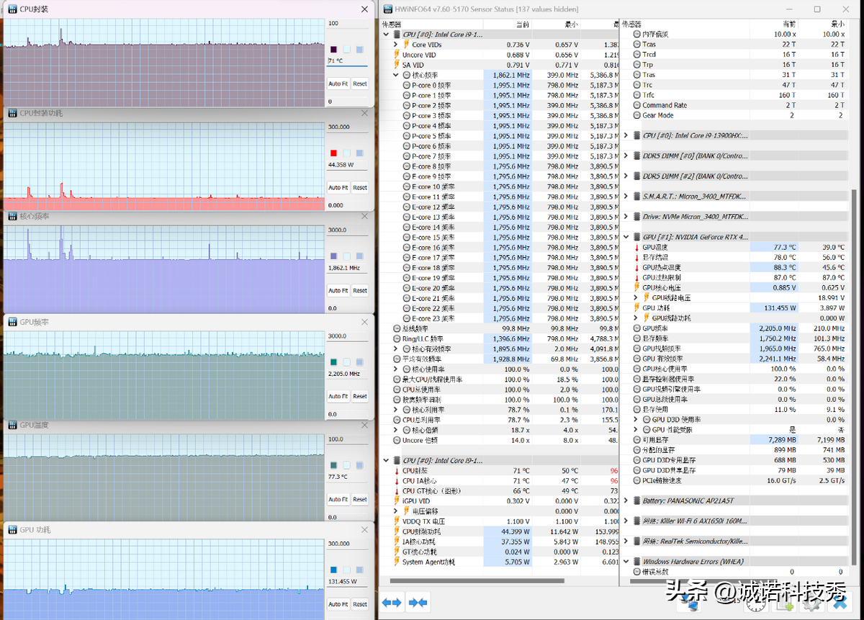Pick the red swatch in CPU封装功耗 graph

[x=333, y=153]
